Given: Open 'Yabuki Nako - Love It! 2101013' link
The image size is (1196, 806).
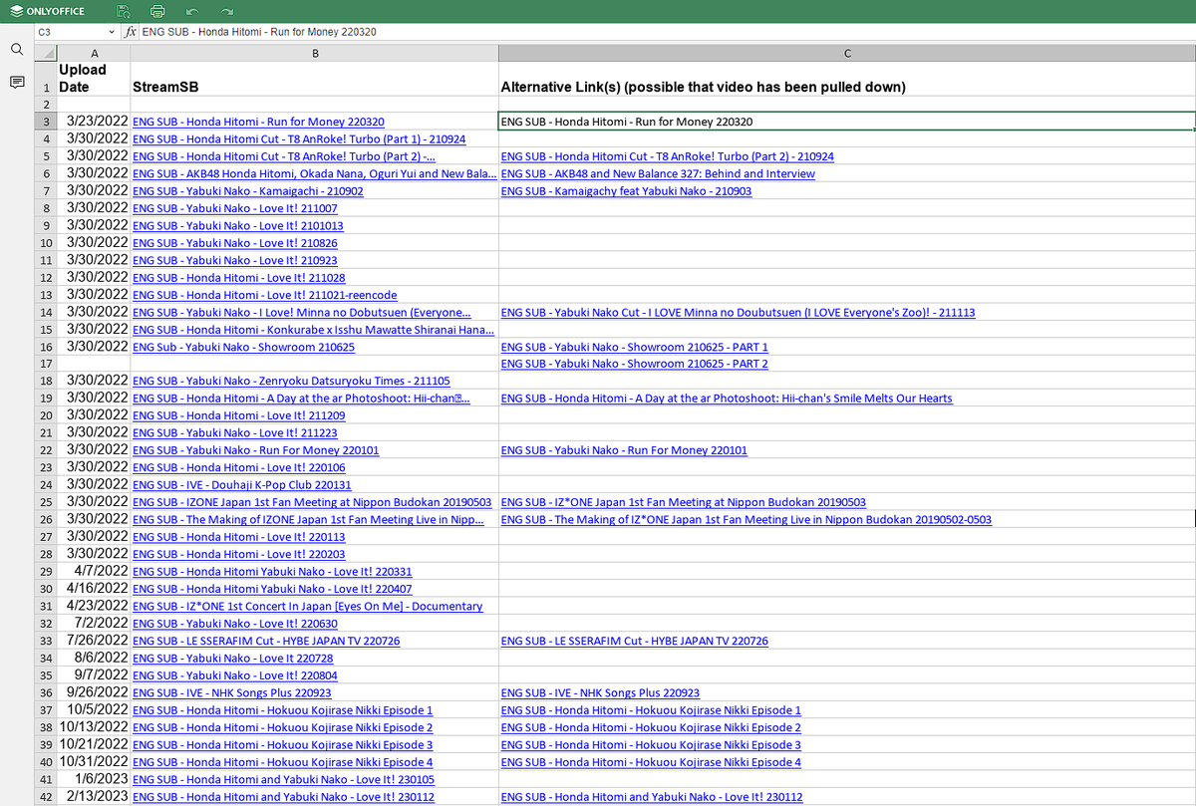Looking at the screenshot, I should point(237,225).
